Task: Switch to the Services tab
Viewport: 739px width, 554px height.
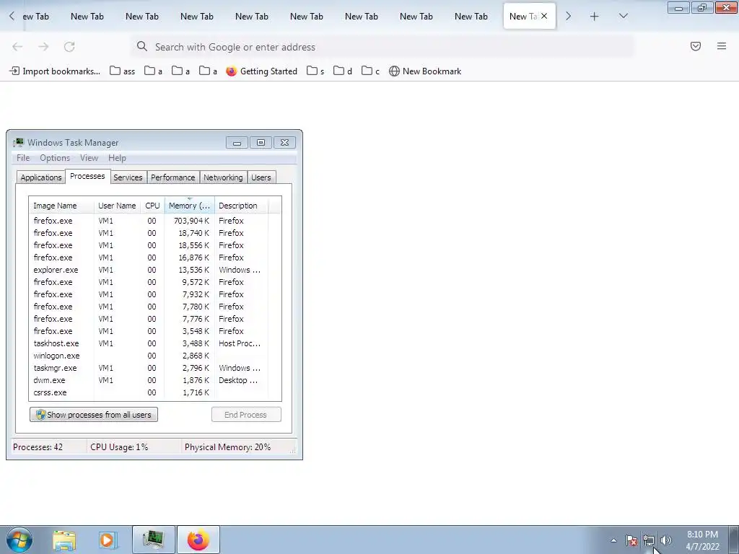Action: pyautogui.click(x=128, y=177)
